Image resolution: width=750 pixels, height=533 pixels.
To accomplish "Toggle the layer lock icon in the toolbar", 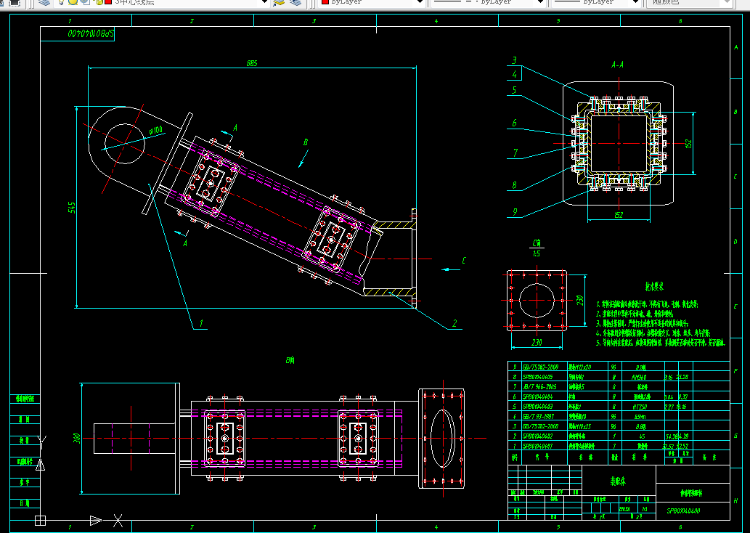I will coord(99,2).
